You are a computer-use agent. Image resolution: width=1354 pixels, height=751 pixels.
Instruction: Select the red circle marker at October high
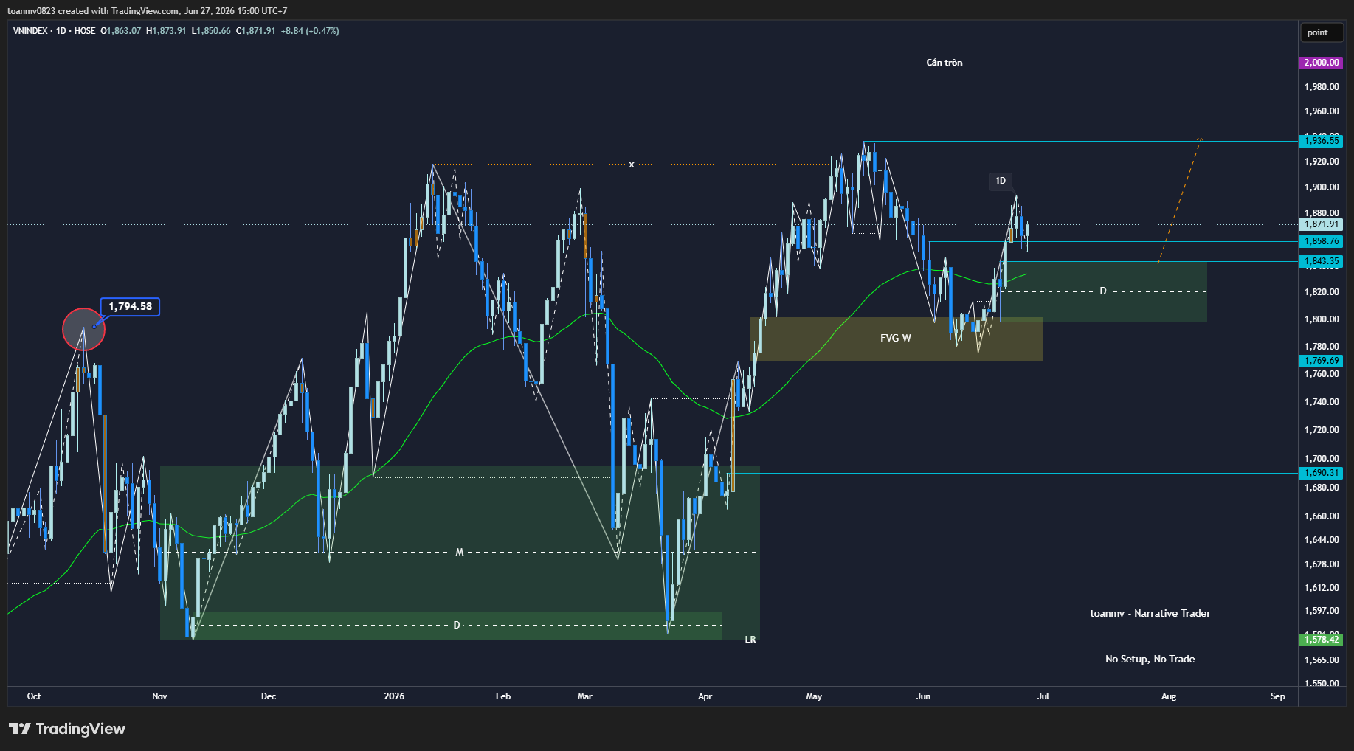click(x=83, y=329)
